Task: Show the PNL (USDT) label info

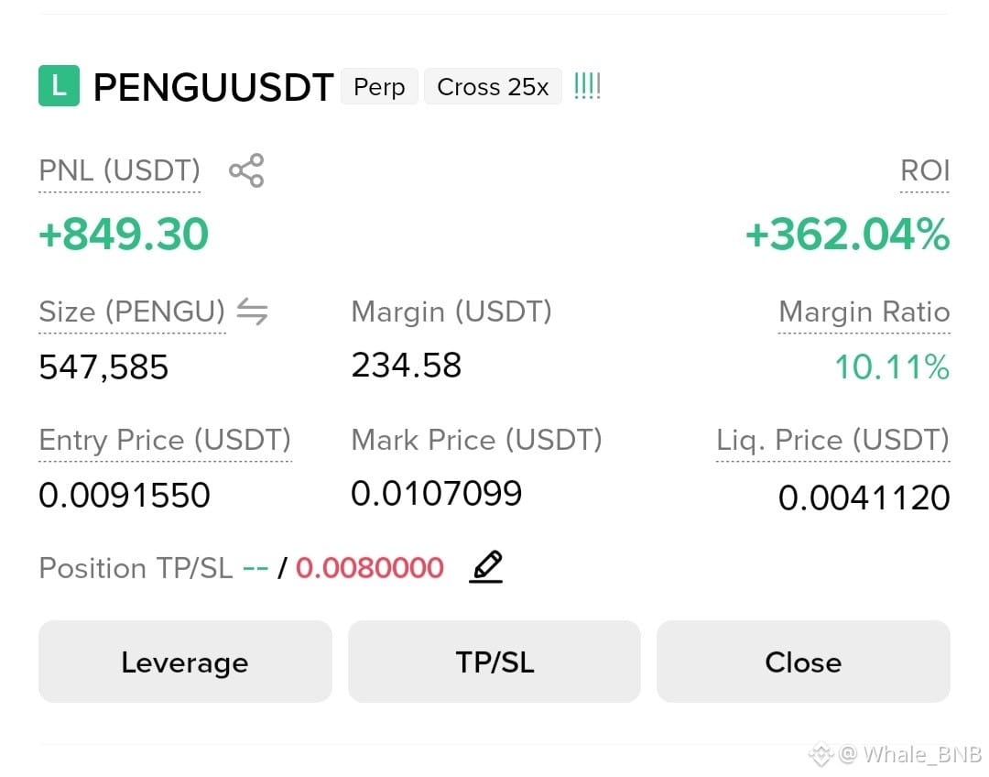Action: tap(119, 171)
